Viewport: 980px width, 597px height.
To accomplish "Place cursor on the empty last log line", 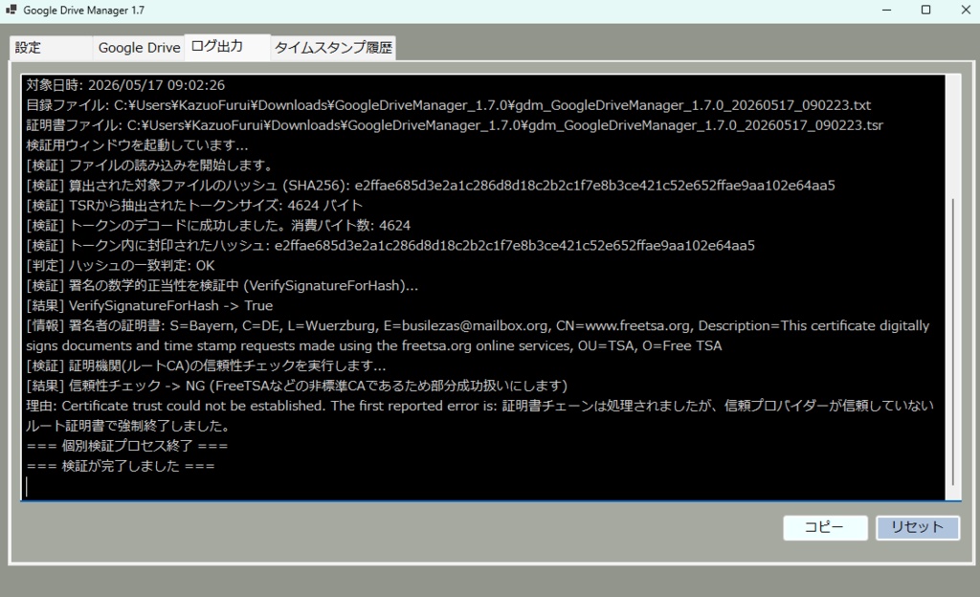I will 485,486.
